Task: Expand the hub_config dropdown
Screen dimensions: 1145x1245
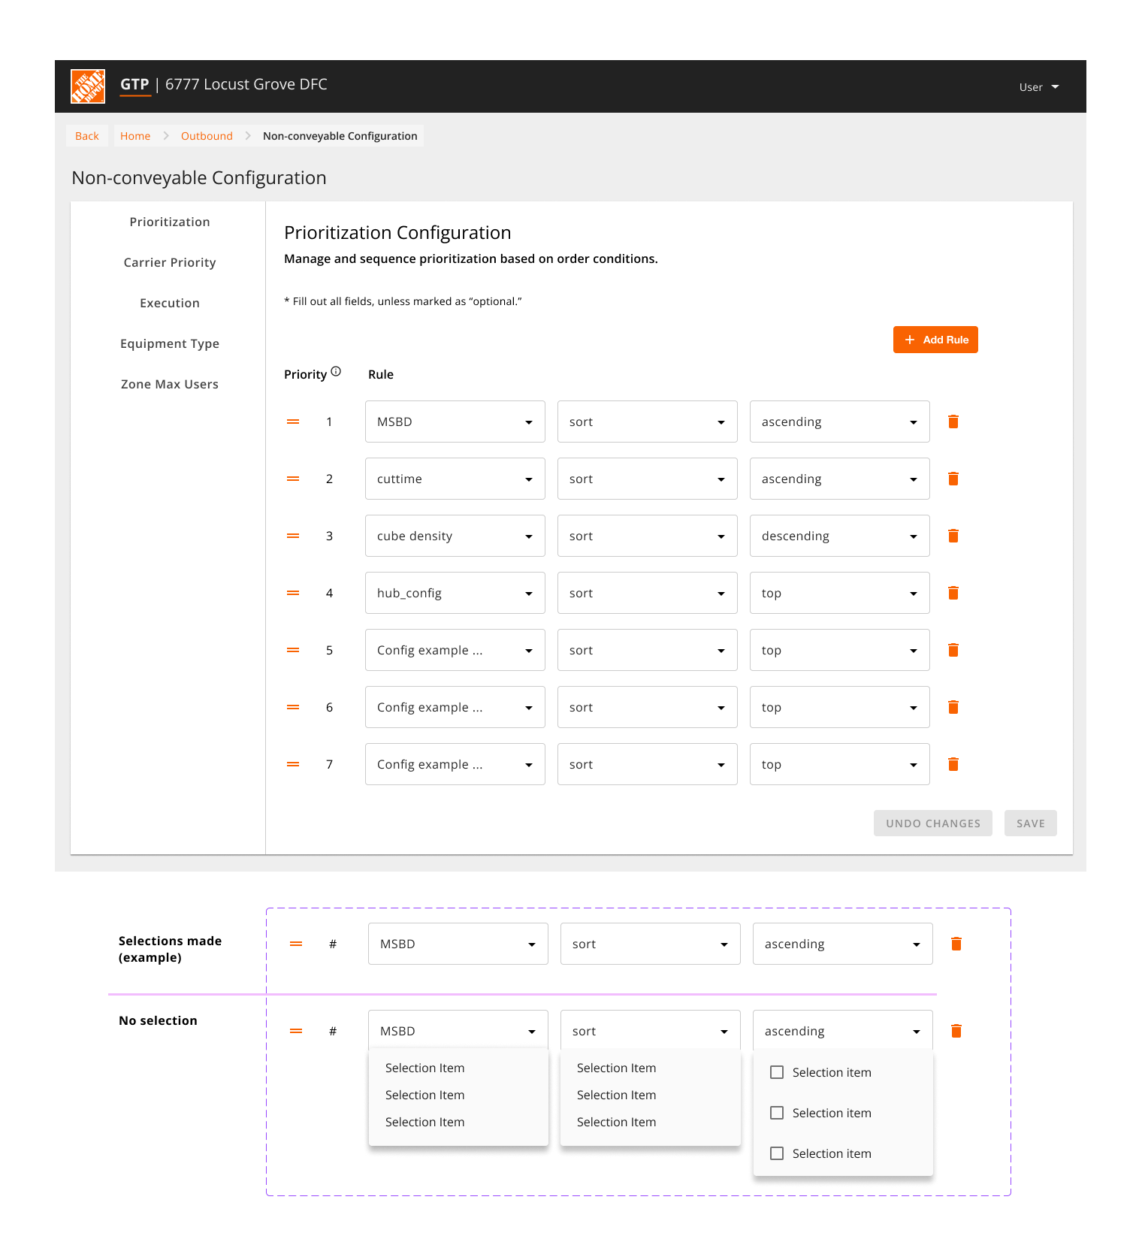Action: click(455, 593)
